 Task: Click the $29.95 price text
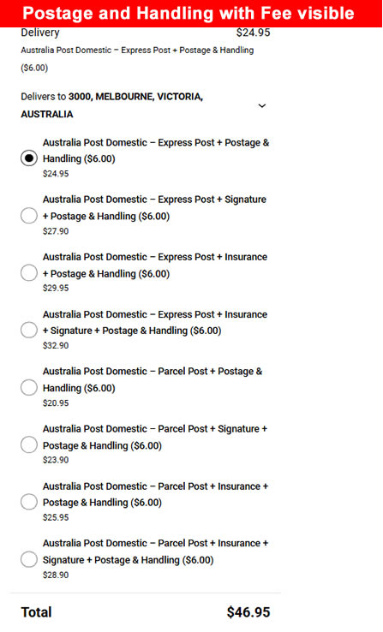56,289
